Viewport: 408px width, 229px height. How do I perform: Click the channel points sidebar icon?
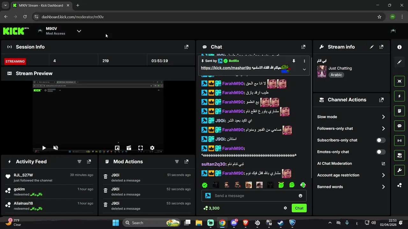pos(399,185)
